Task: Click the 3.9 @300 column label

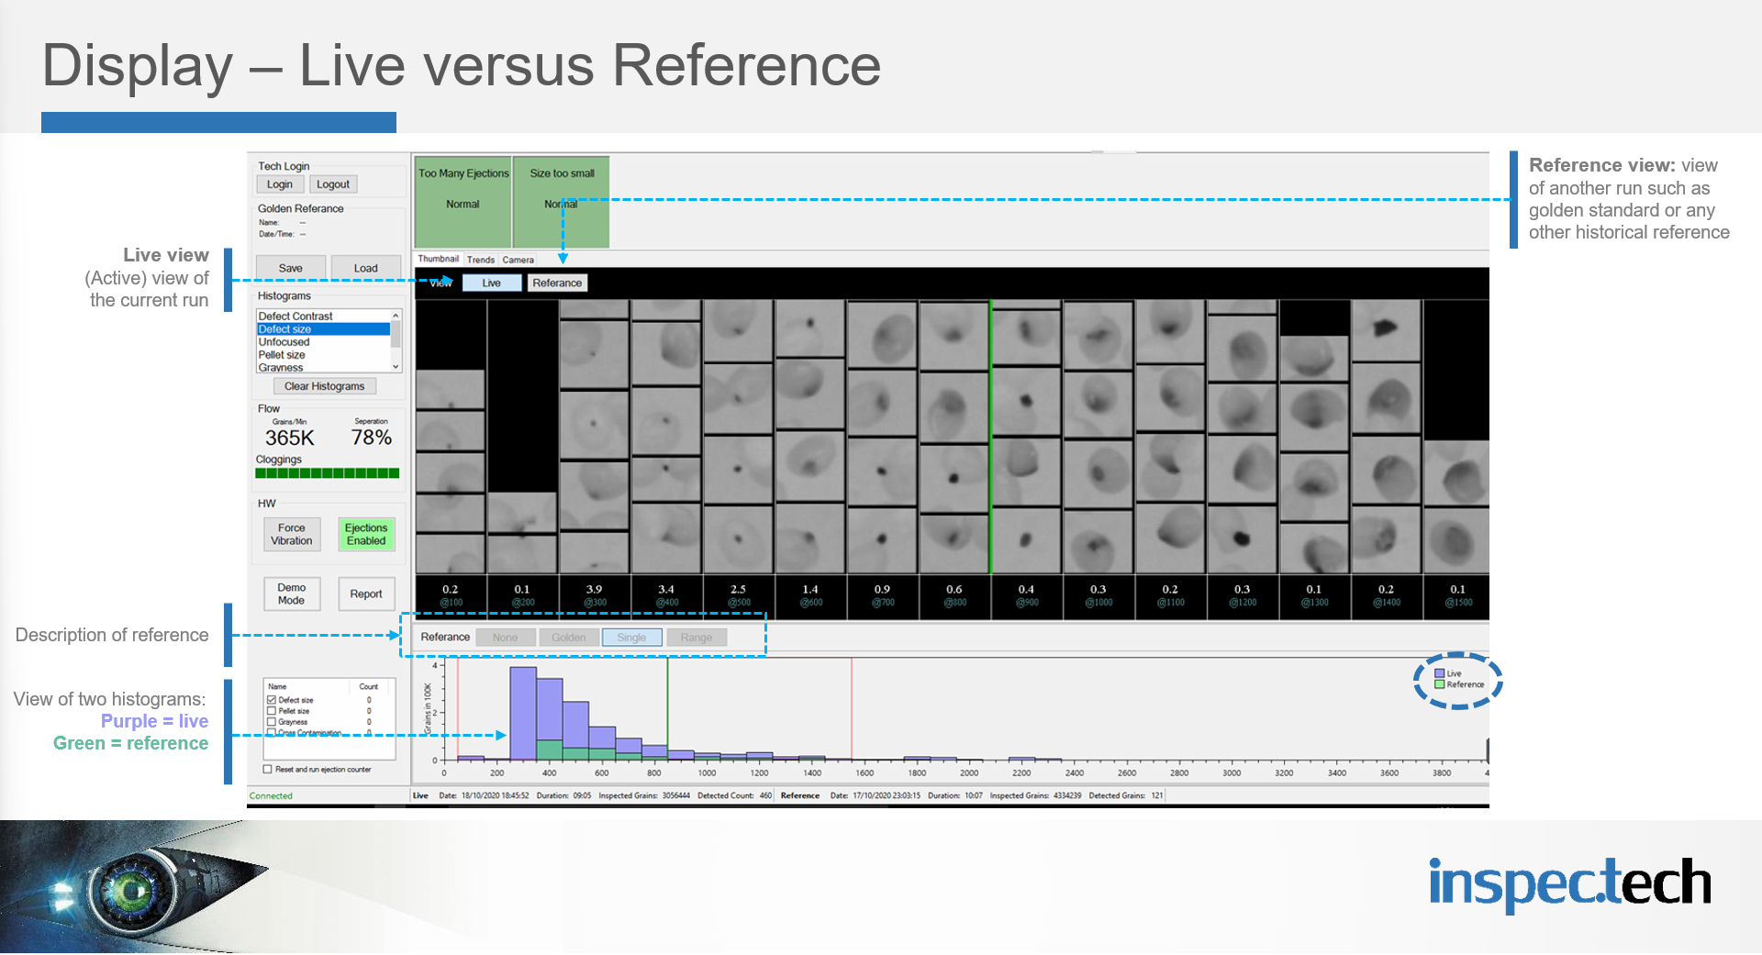Action: (x=595, y=596)
